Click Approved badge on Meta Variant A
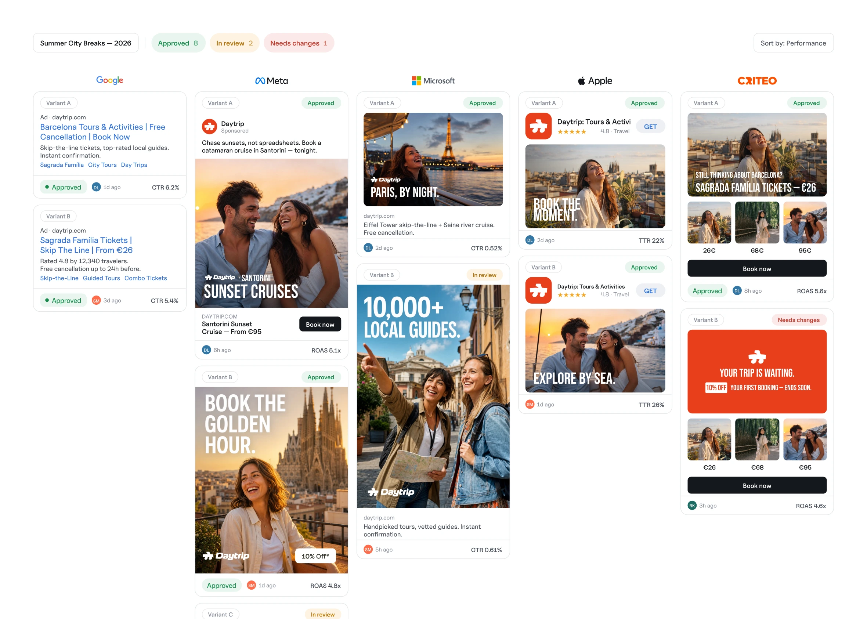This screenshot has height=619, width=867. tap(321, 103)
